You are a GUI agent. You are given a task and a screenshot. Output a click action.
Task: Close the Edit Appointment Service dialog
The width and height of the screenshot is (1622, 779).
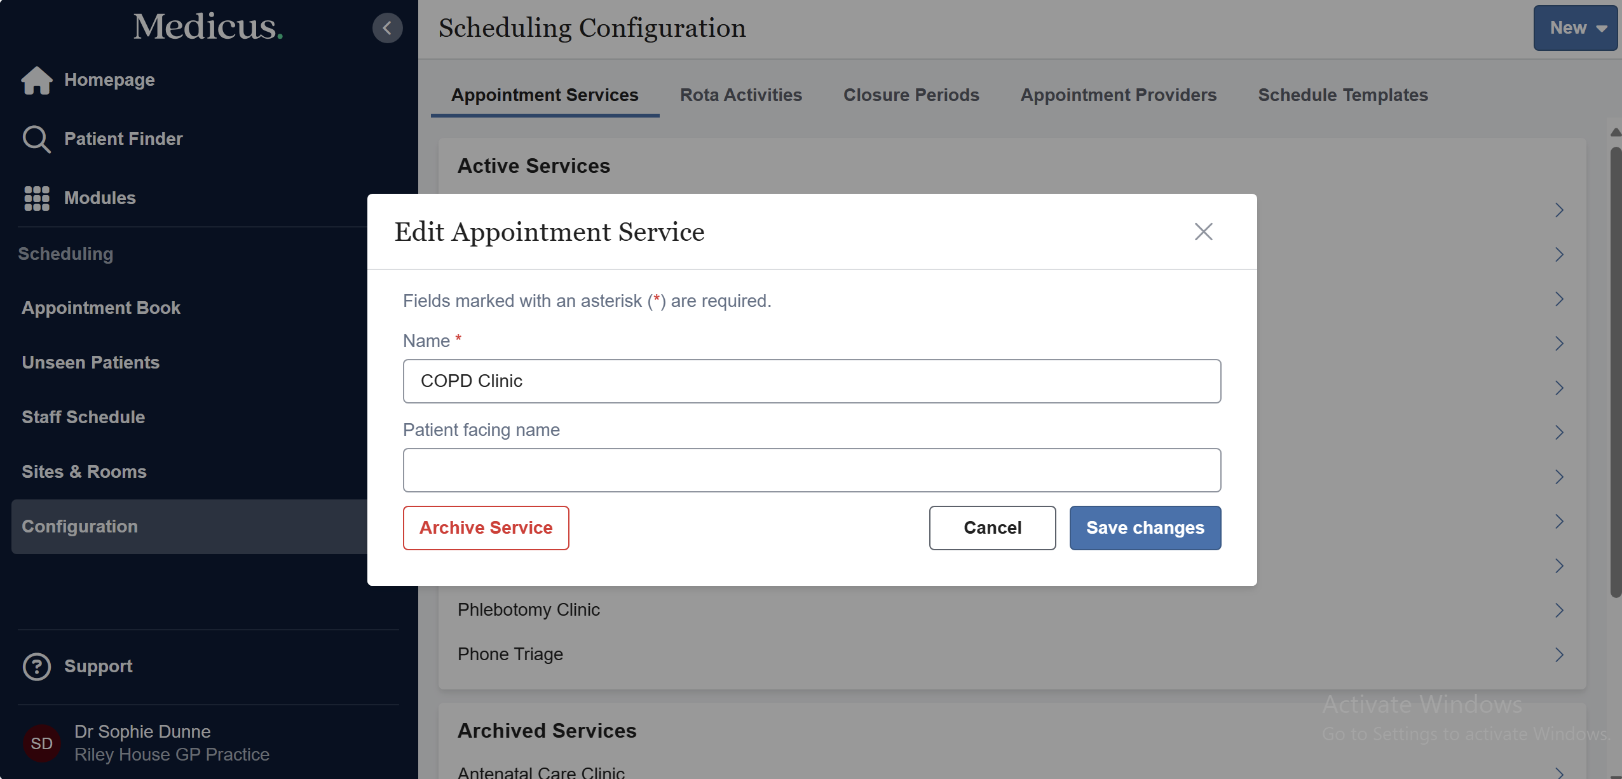pyautogui.click(x=1203, y=232)
